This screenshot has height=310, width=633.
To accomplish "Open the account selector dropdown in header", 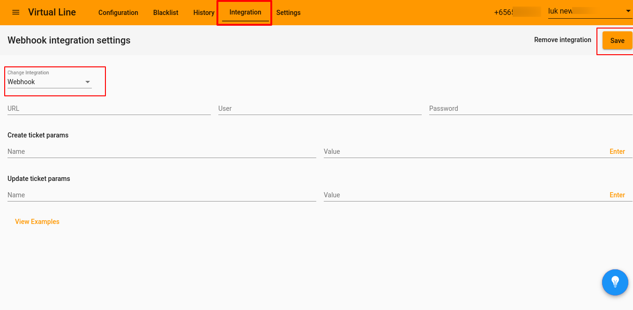I will pyautogui.click(x=590, y=11).
